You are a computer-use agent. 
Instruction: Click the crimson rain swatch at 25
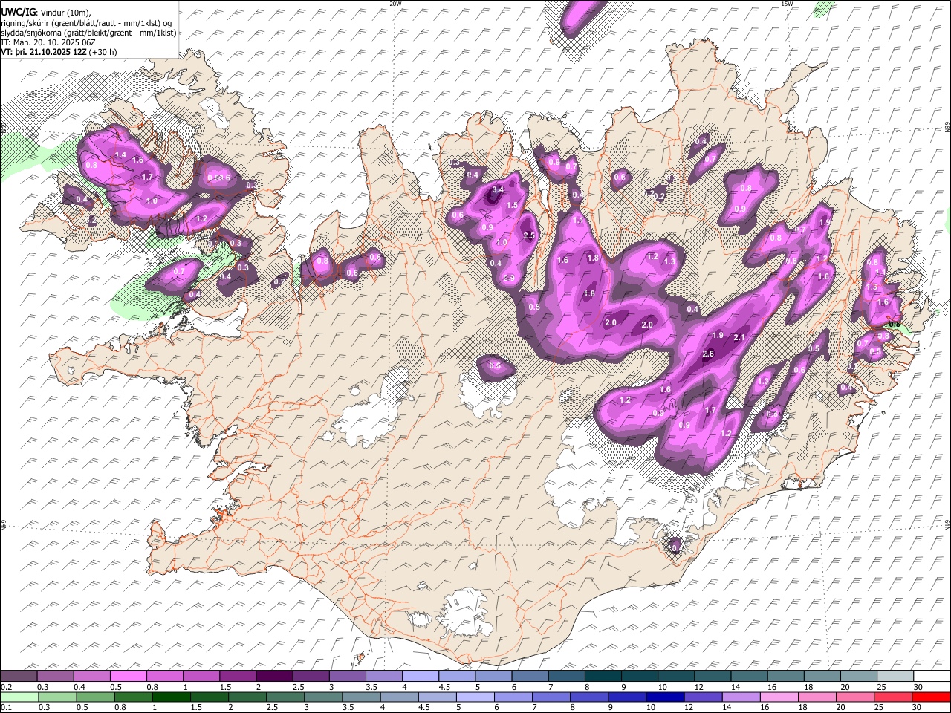[893, 697]
